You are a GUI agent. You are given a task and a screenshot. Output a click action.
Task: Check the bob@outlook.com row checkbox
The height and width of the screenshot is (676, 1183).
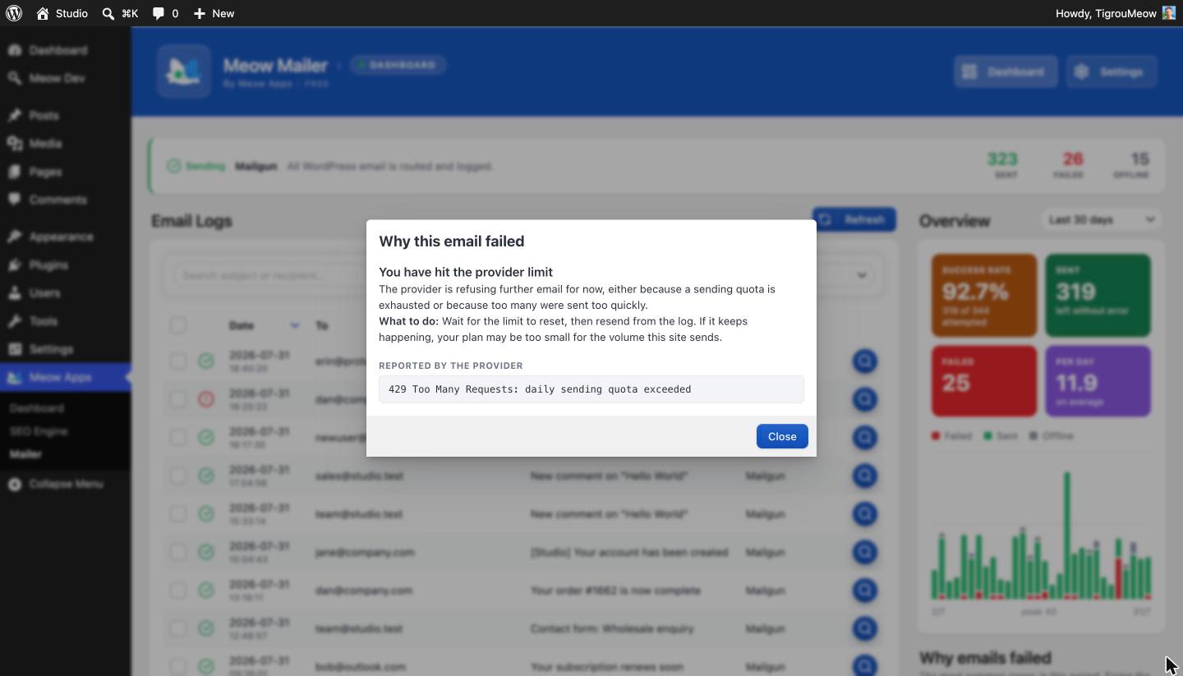pos(178,666)
